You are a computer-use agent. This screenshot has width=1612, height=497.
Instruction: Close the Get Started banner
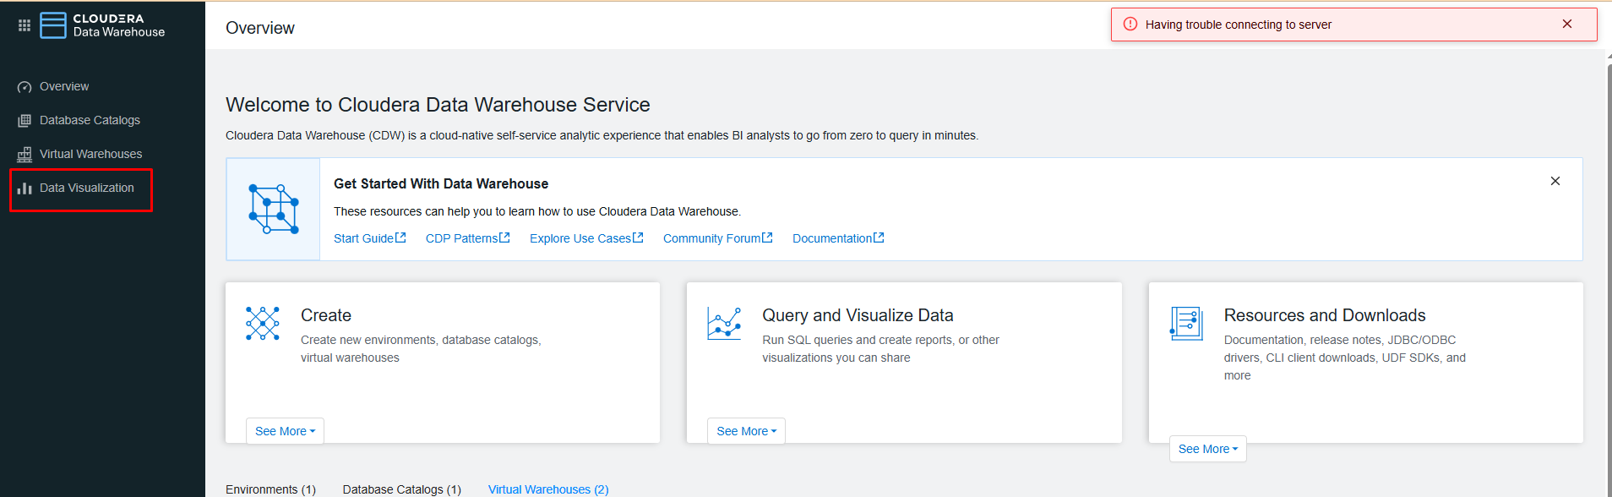pyautogui.click(x=1555, y=181)
